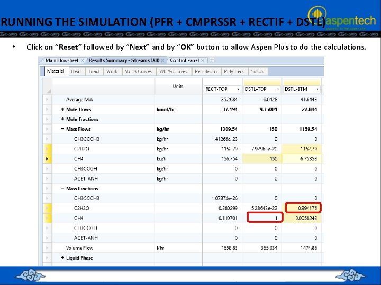Select the Volume Flow row label
381x285 pixels.
pos(79,248)
